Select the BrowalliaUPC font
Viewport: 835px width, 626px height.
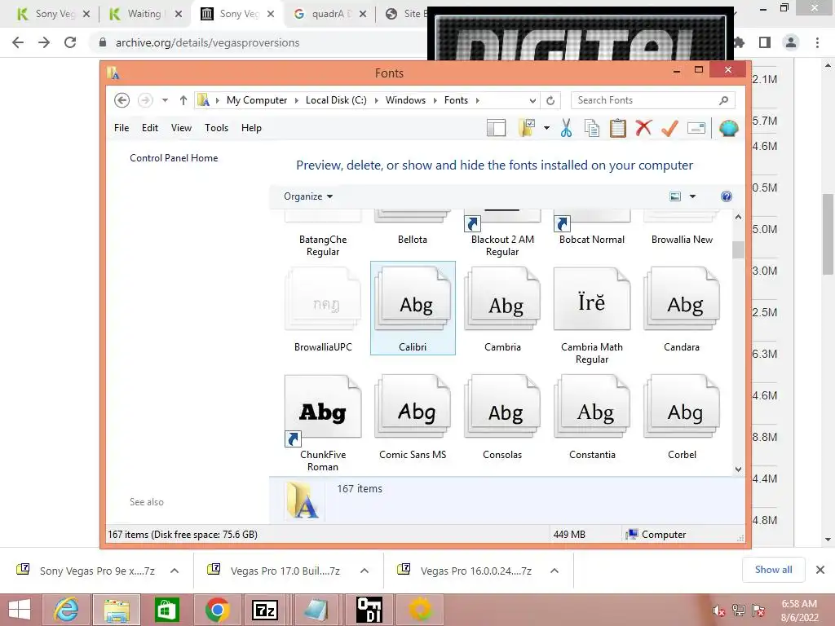[x=323, y=309]
